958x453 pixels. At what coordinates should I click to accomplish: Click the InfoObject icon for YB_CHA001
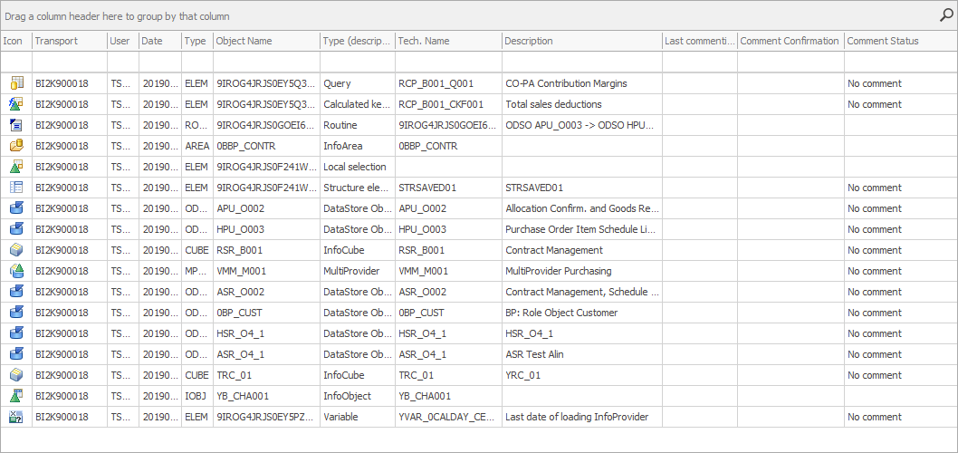pos(15,396)
